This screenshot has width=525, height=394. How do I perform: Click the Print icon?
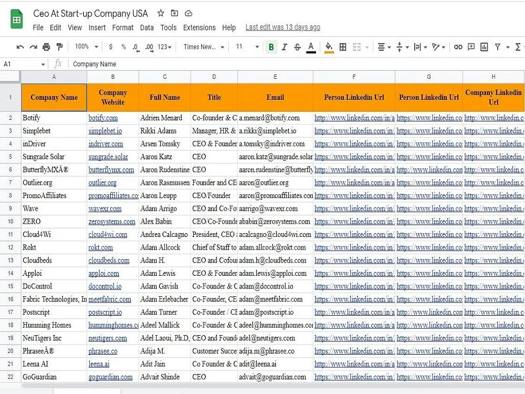point(46,47)
